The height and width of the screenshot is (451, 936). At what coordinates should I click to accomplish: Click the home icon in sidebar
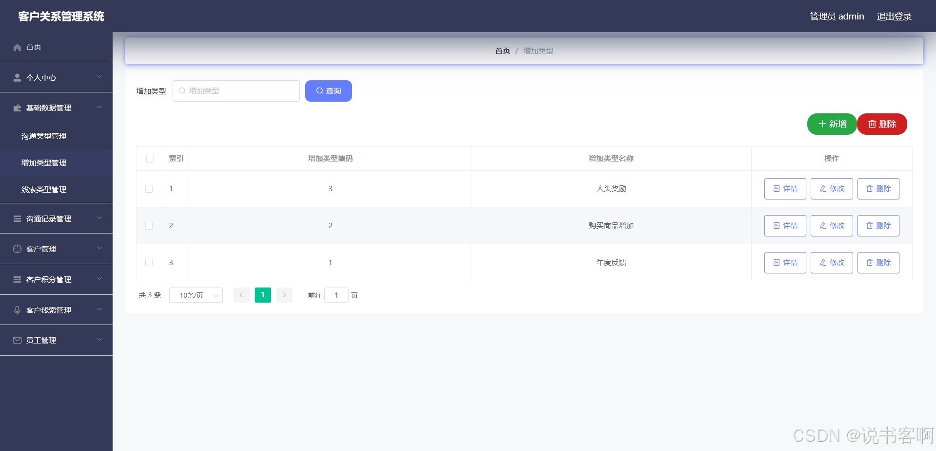tap(17, 47)
